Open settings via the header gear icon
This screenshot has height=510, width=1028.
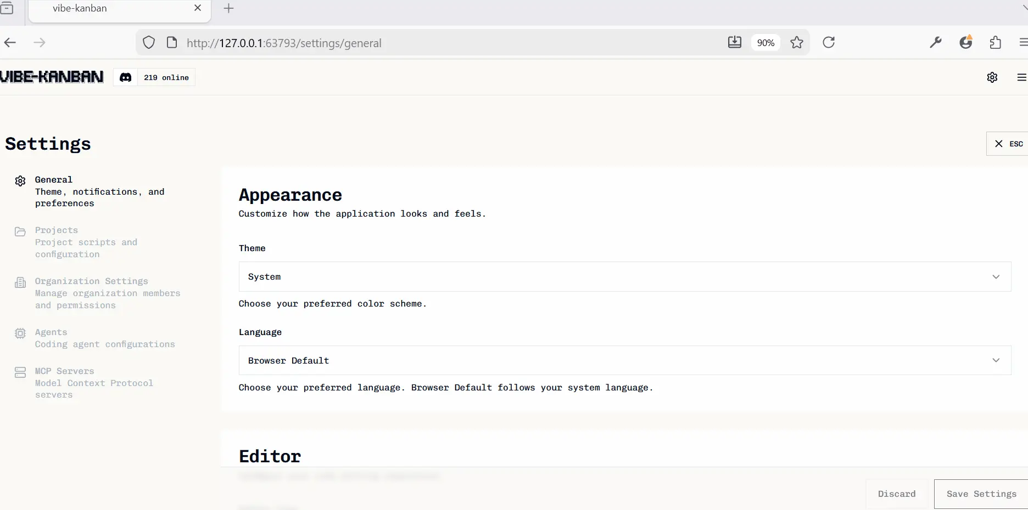[992, 77]
